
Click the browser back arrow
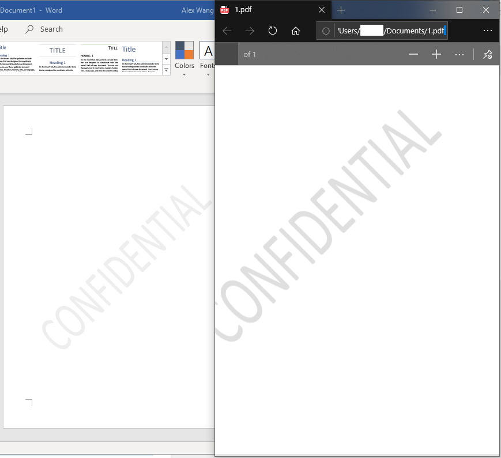pos(227,31)
